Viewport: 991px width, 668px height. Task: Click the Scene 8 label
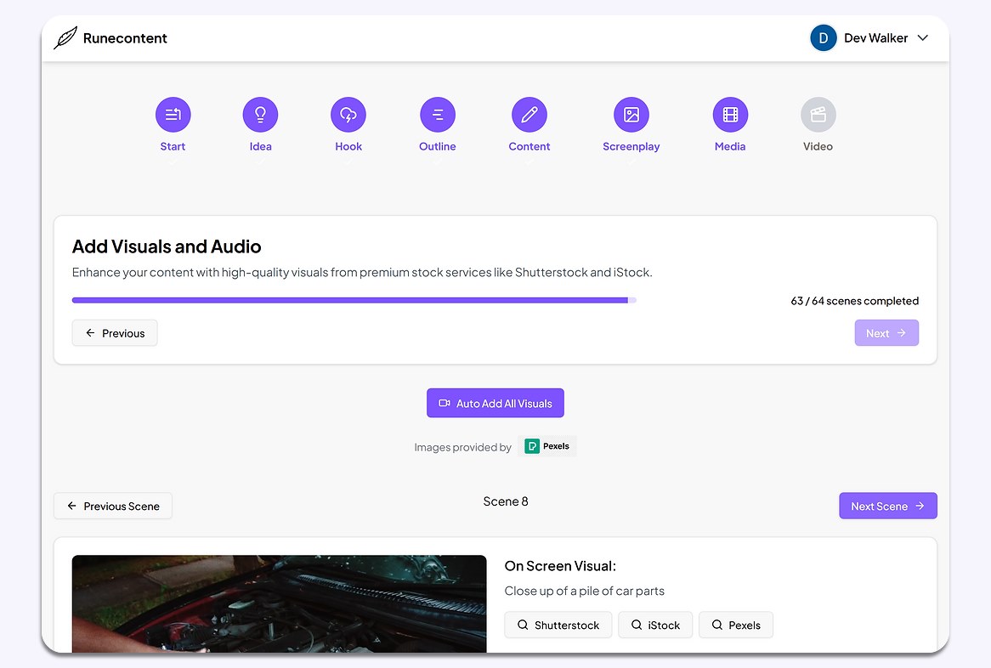[x=506, y=501]
